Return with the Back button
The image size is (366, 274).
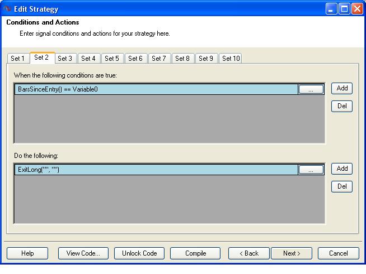point(249,253)
